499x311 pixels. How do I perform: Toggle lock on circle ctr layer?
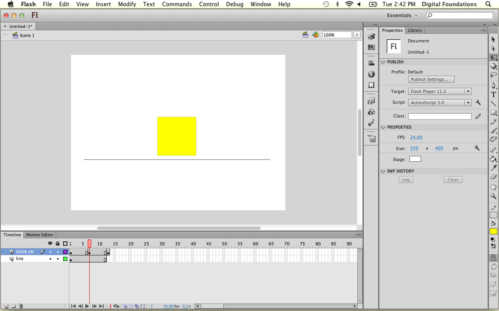click(x=58, y=252)
